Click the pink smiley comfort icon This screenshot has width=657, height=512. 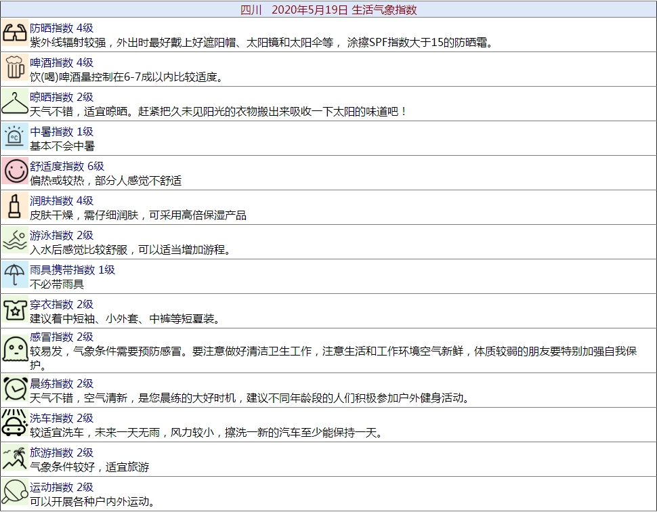15,173
